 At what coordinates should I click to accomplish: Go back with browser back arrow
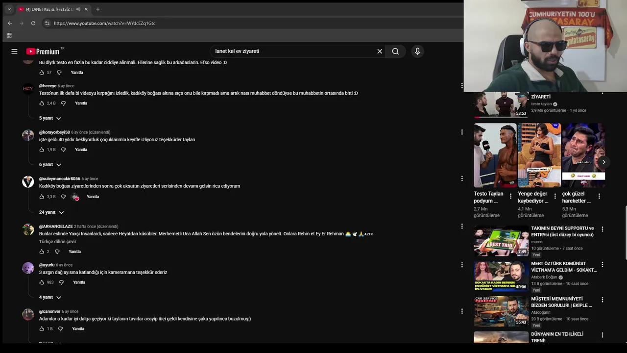point(10,23)
